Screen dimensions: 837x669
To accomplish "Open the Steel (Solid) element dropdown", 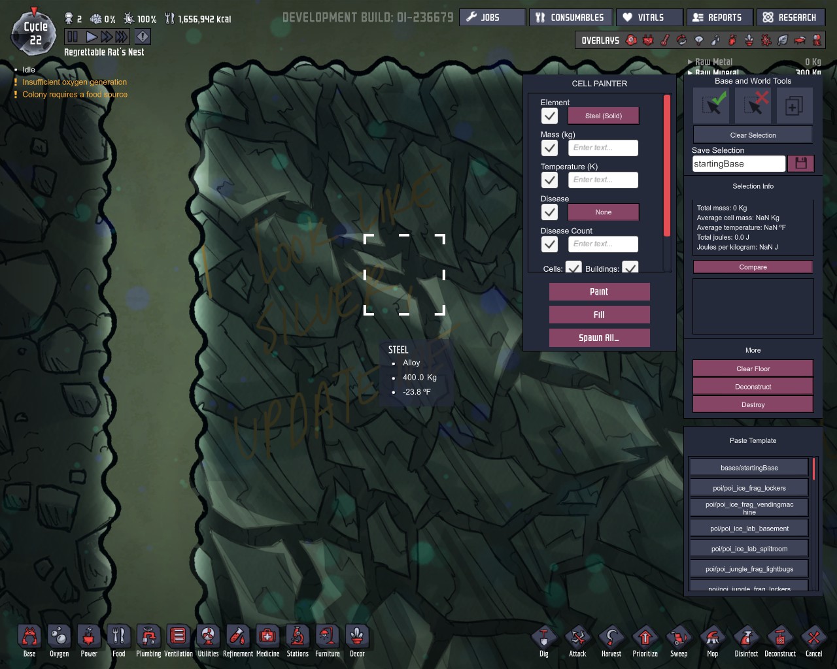I will pos(603,116).
